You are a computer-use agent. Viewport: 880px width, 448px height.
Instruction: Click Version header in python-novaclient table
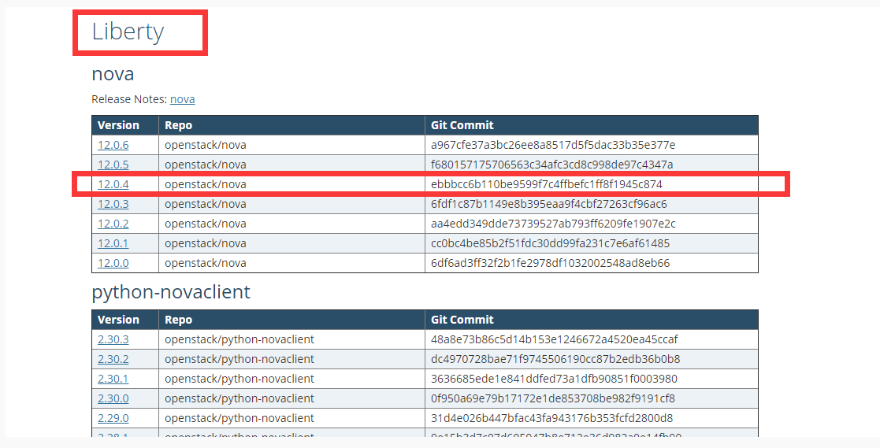pyautogui.click(x=118, y=320)
